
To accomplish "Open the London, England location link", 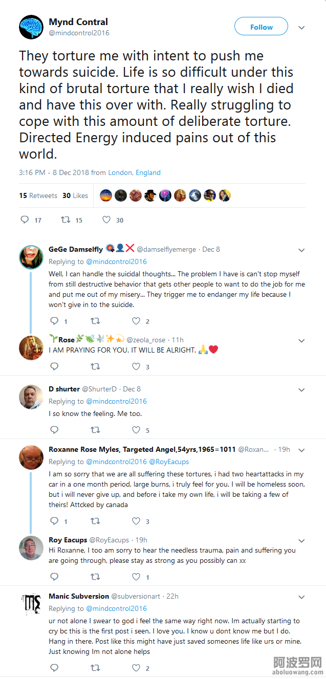I will tap(134, 172).
